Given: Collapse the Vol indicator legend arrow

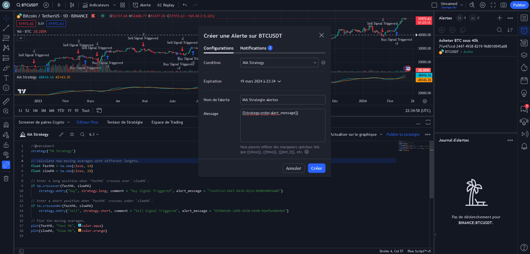Looking at the screenshot, I should [21, 38].
